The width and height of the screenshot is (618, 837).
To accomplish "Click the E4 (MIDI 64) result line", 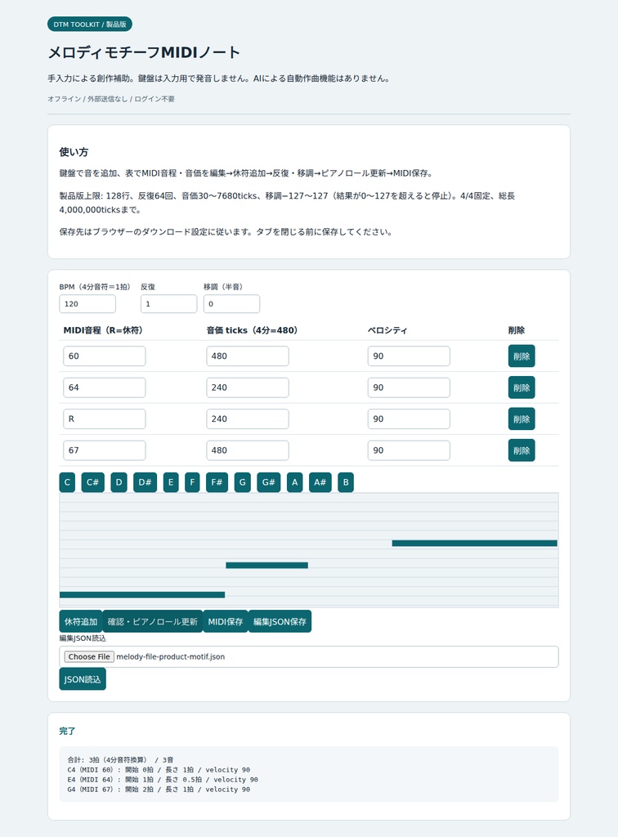I will tap(163, 779).
